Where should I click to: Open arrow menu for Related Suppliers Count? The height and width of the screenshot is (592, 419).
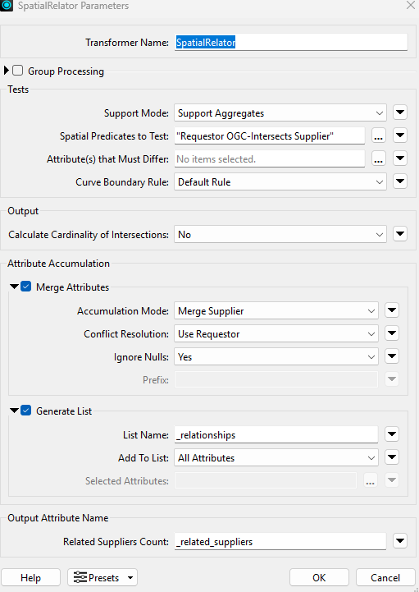click(400, 541)
